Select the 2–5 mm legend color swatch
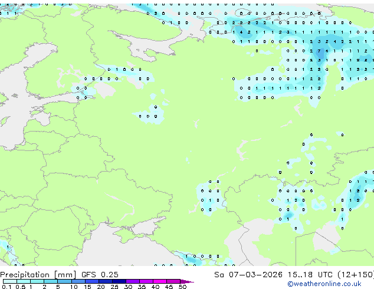The width and height of the screenshot is (374, 289). coord(51,281)
